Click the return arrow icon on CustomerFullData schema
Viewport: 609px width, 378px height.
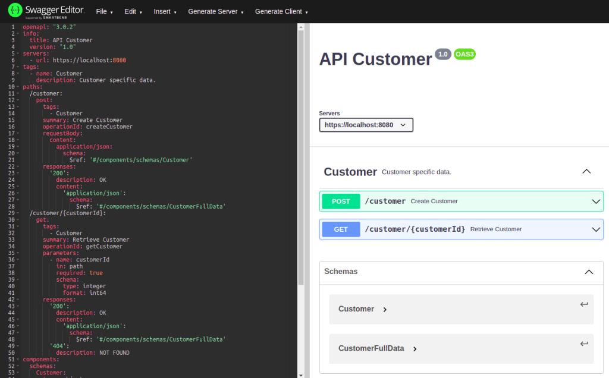tap(583, 344)
